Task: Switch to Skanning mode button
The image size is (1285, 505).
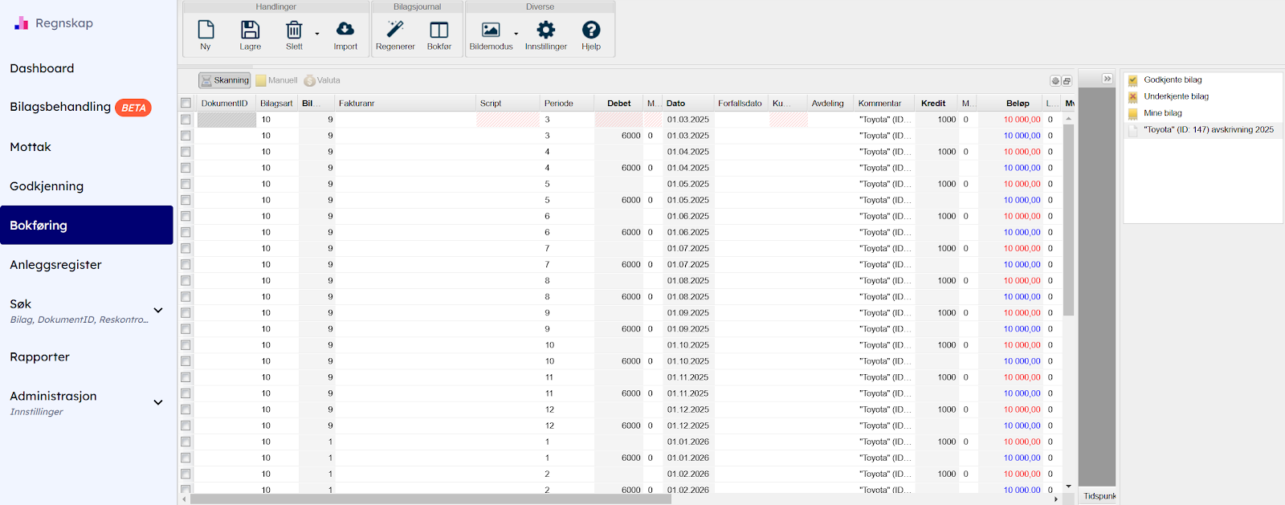Action: click(x=225, y=80)
